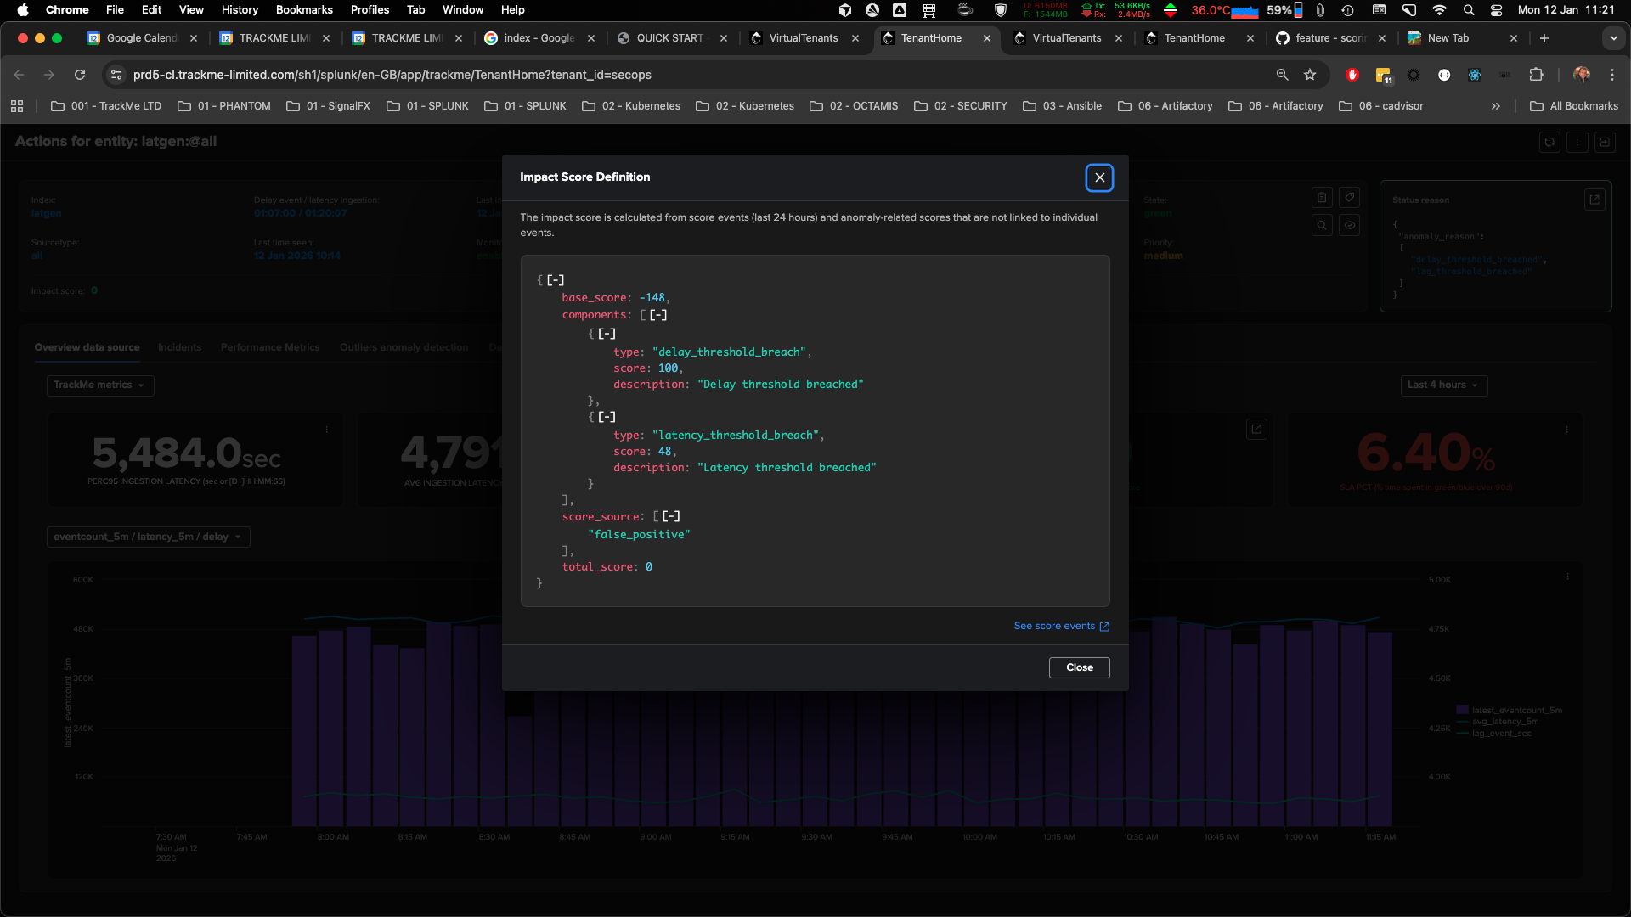Bookmark this page with star icon
The height and width of the screenshot is (917, 1631).
point(1310,75)
